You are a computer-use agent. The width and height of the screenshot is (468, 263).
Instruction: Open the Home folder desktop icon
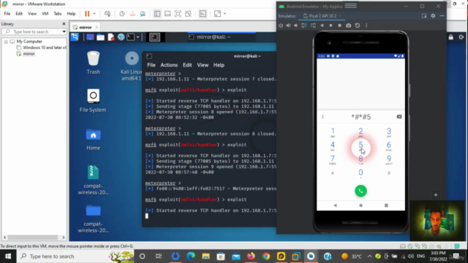click(93, 140)
